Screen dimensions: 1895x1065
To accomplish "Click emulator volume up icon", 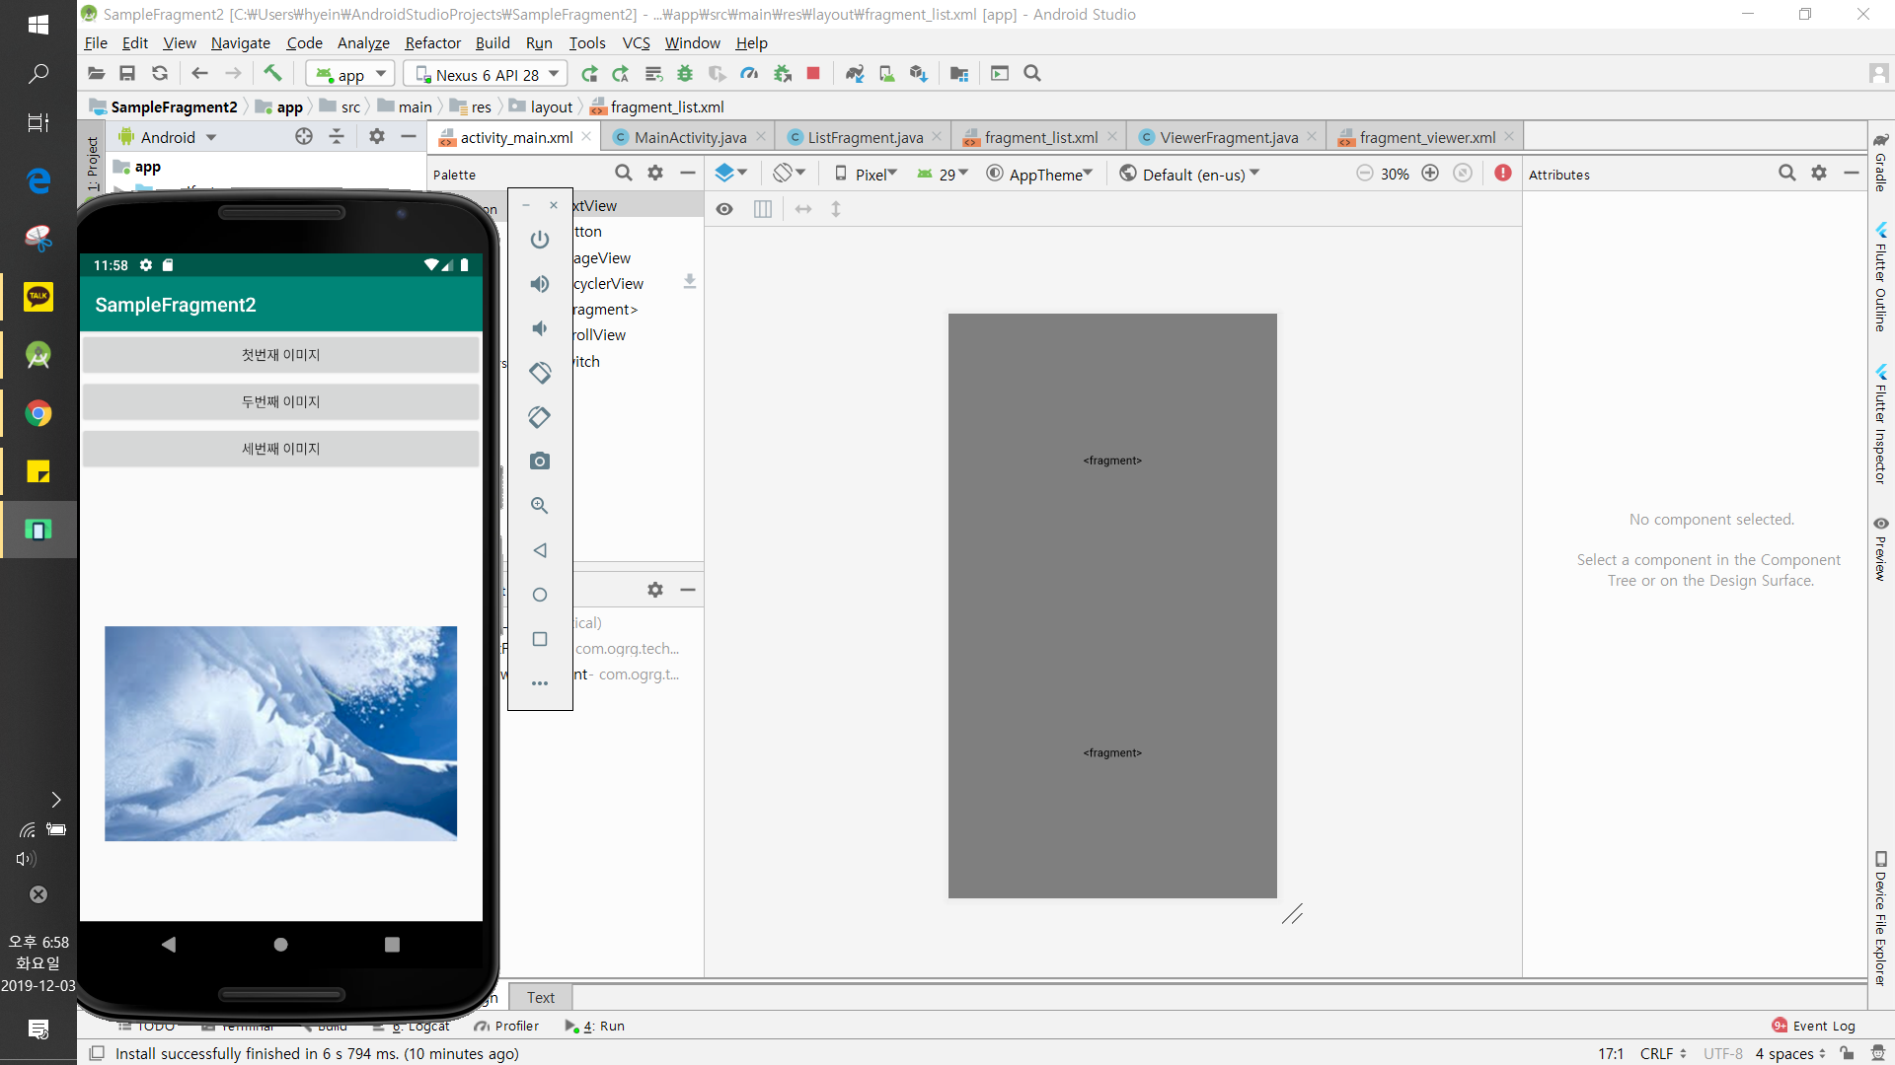I will pyautogui.click(x=539, y=284).
